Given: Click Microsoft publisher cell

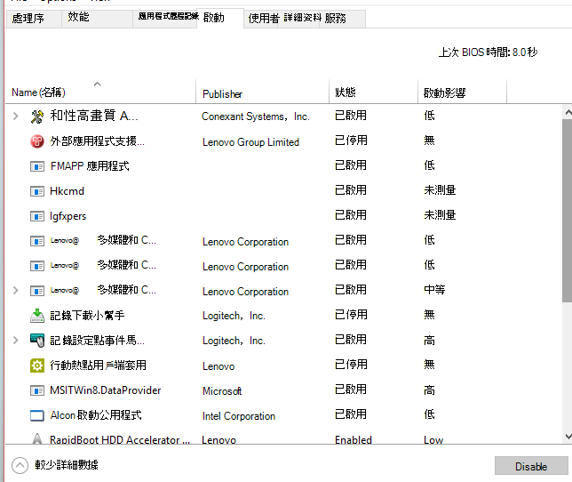Looking at the screenshot, I should [x=222, y=391].
